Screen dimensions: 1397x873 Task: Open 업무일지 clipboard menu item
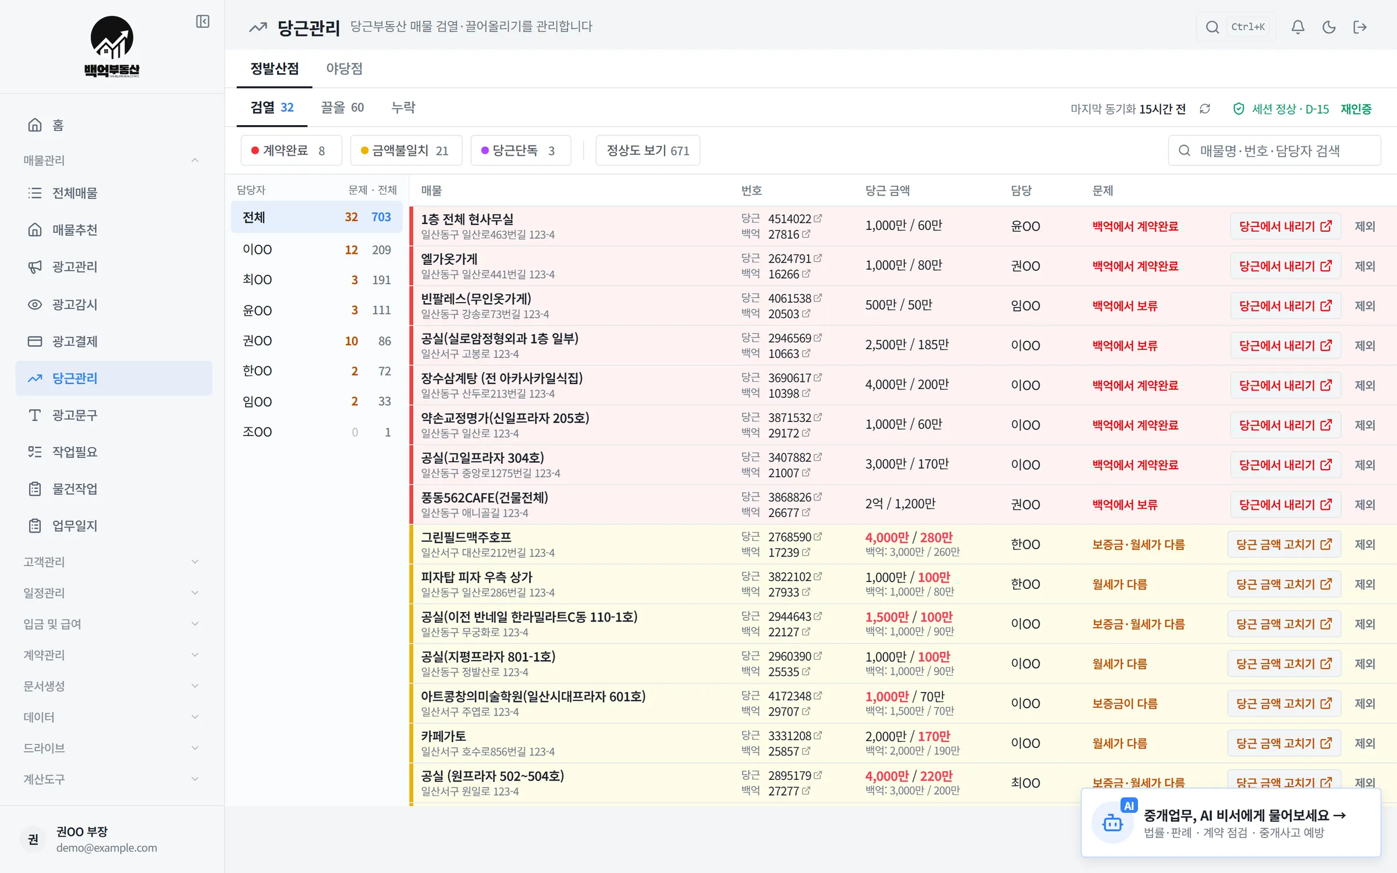point(114,526)
